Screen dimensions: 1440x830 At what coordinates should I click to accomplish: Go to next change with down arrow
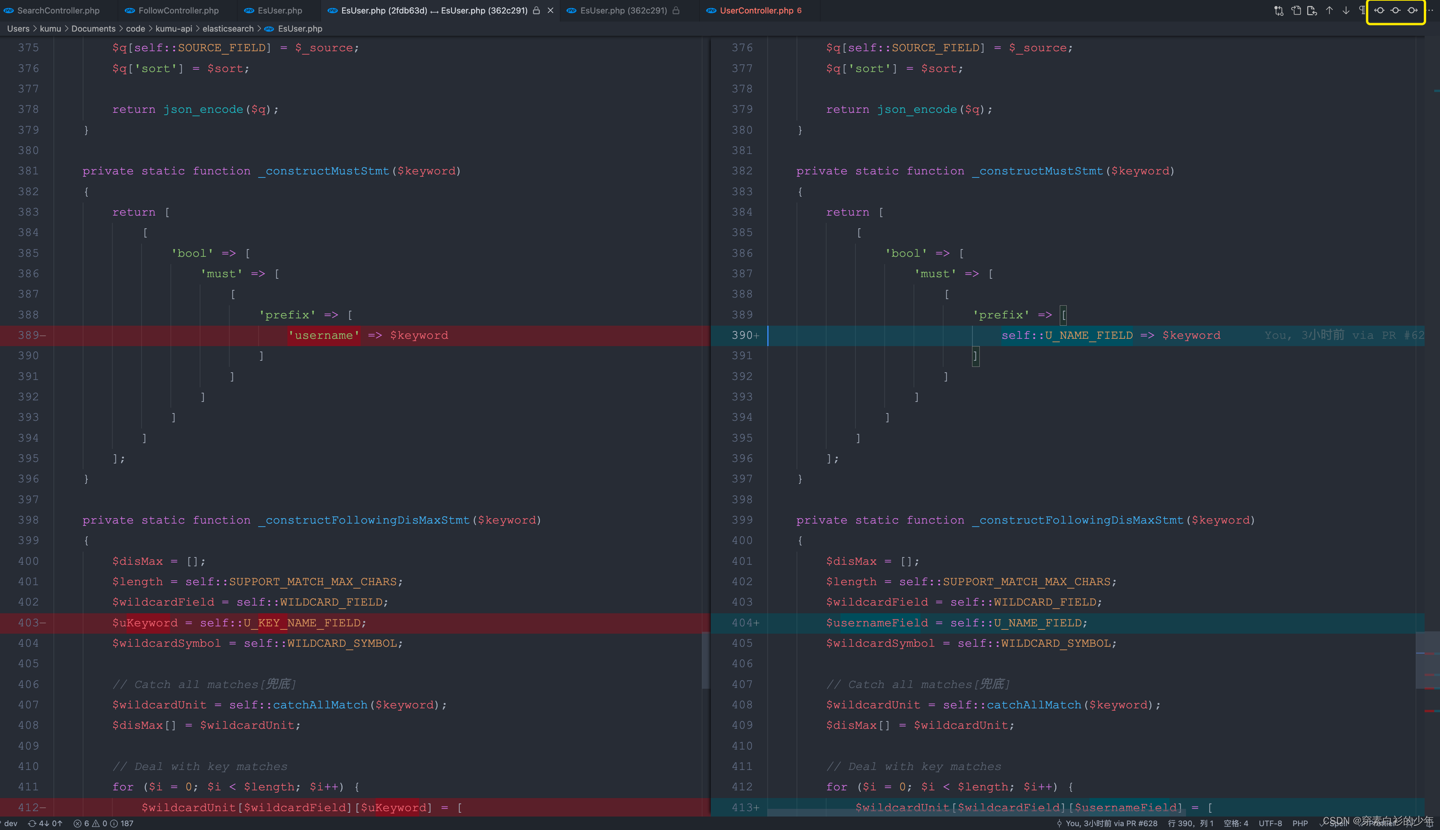click(x=1345, y=10)
